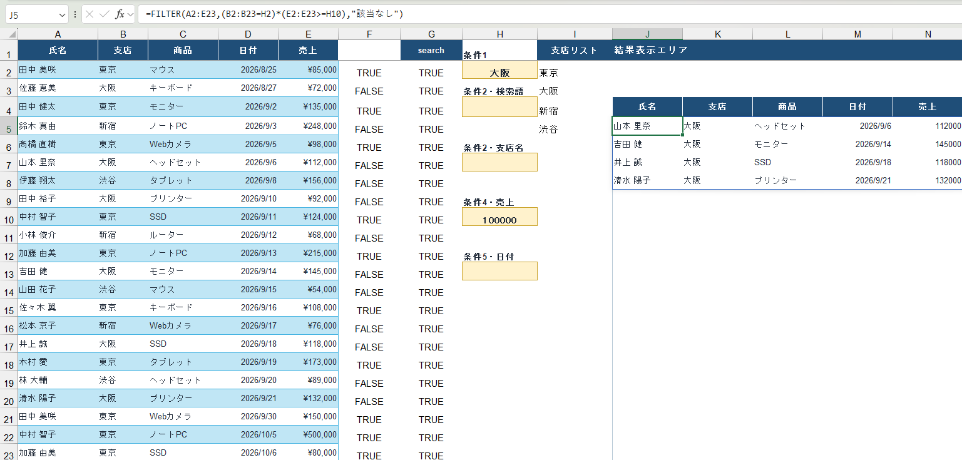The width and height of the screenshot is (962, 460).
Task: Click cell 佐々木 翼
Action: pos(58,307)
